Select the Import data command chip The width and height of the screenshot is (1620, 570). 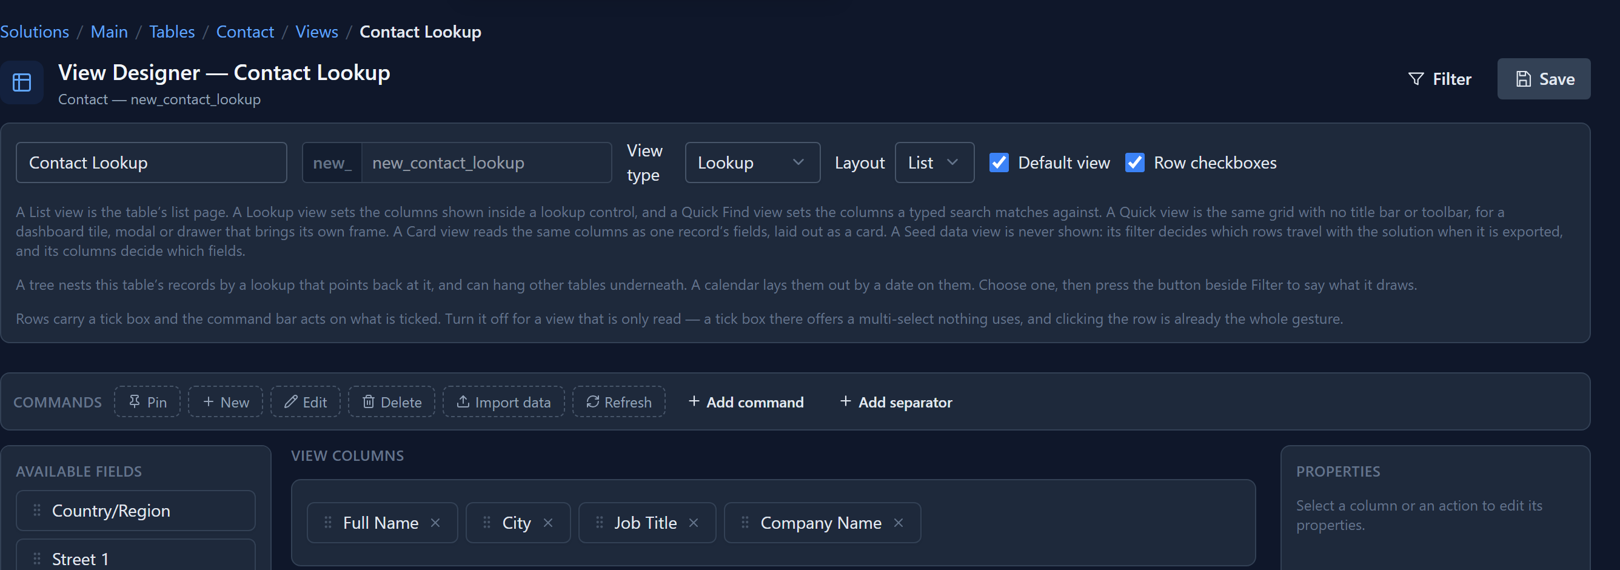coord(504,402)
